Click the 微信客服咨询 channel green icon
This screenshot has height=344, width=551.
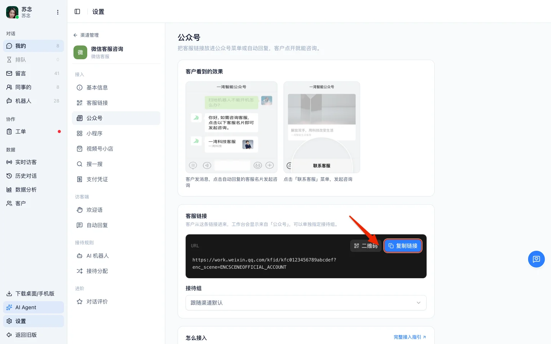80,52
